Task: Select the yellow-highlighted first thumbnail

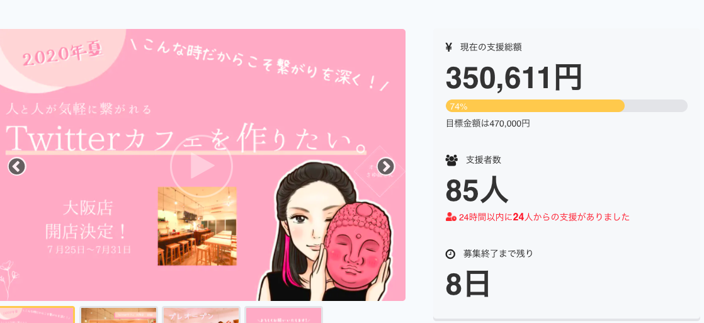Action: 37,314
